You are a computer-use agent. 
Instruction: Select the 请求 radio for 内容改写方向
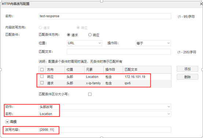(40, 27)
